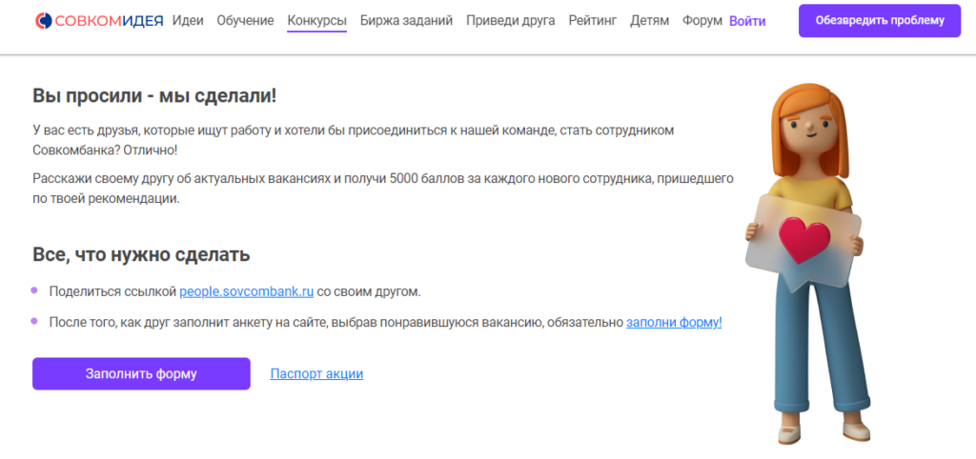
Task: Navigate to Приведи друга page
Action: [510, 20]
